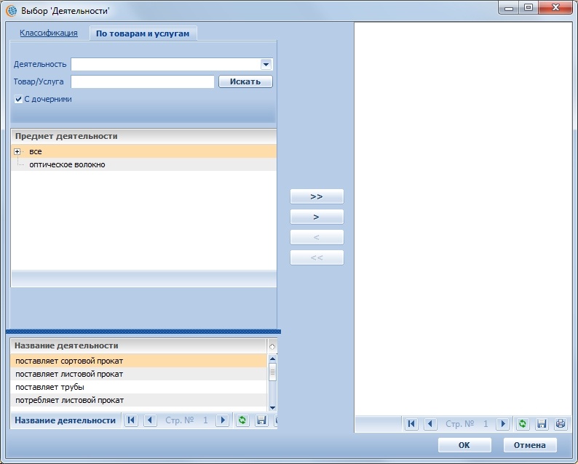Image resolution: width=578 pixels, height=464 pixels.
Task: Click the page number field in right panel
Action: coord(486,424)
